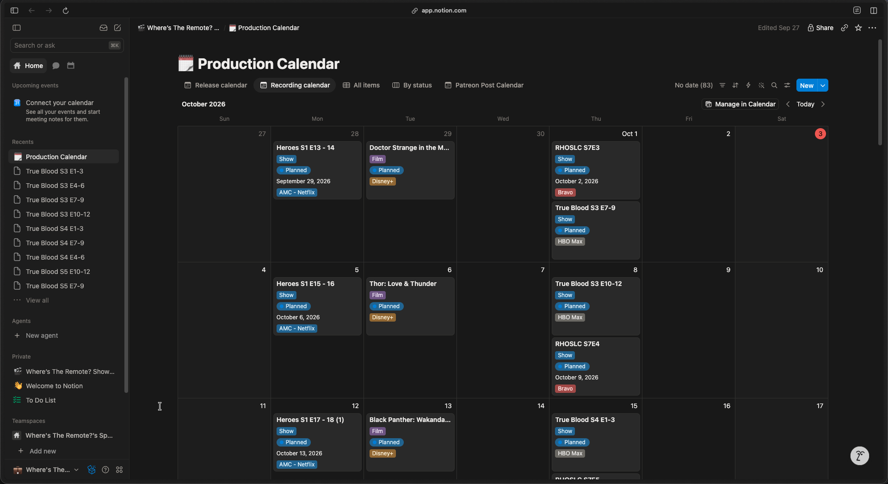This screenshot has width=888, height=484.
Task: Open the Notion AI floating button
Action: tap(860, 456)
